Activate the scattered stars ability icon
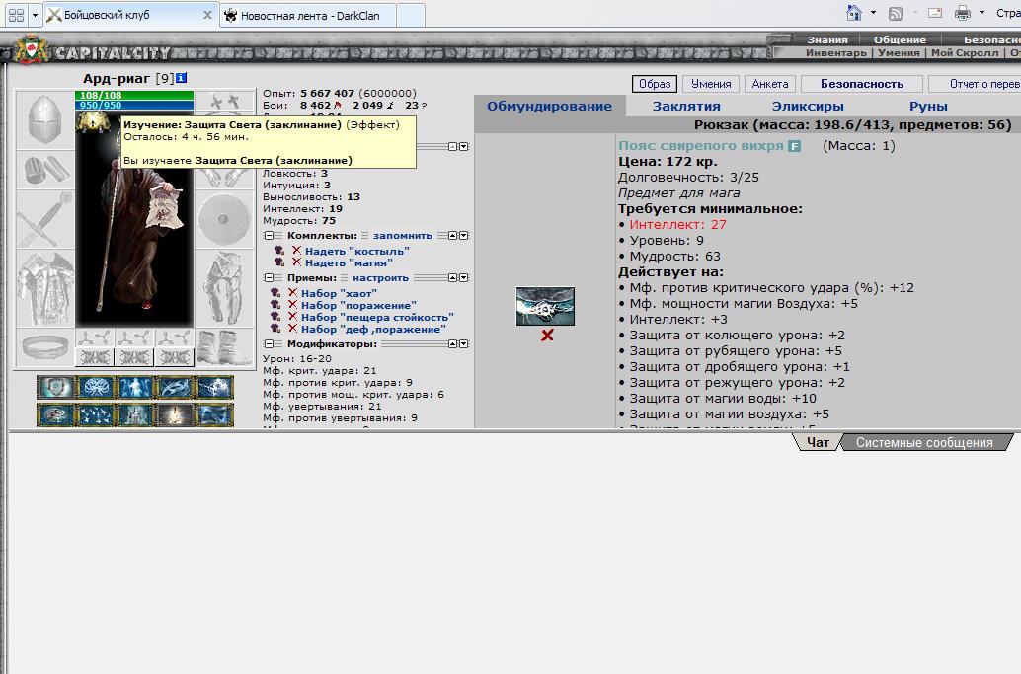Image resolution: width=1021 pixels, height=674 pixels. (97, 414)
